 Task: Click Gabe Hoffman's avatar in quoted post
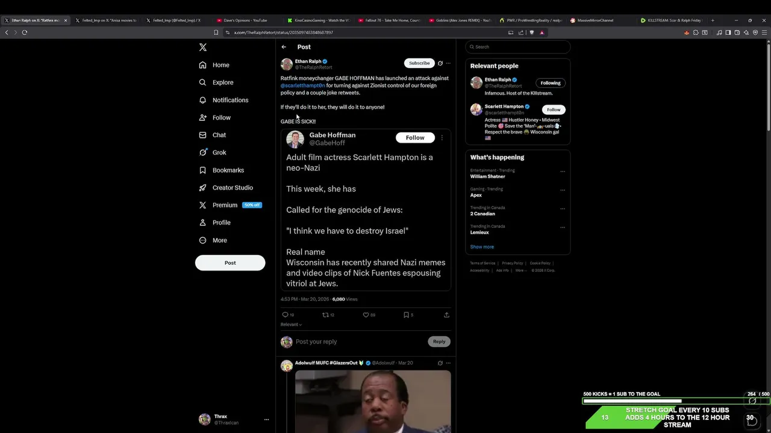(x=295, y=139)
